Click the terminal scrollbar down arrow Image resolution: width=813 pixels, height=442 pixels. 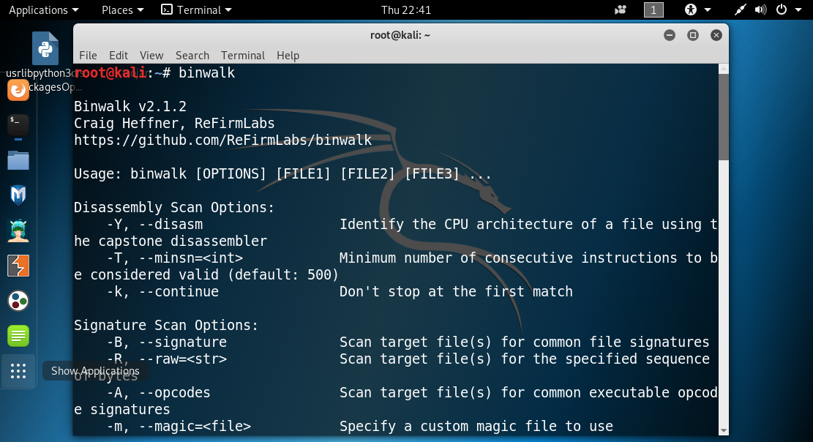click(x=724, y=430)
